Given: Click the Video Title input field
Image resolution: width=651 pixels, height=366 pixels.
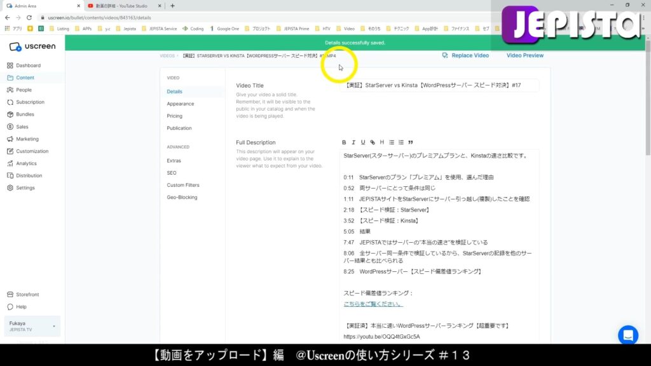Looking at the screenshot, I should [x=439, y=85].
